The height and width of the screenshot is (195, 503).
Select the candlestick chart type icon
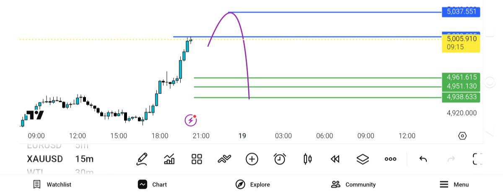(307, 159)
